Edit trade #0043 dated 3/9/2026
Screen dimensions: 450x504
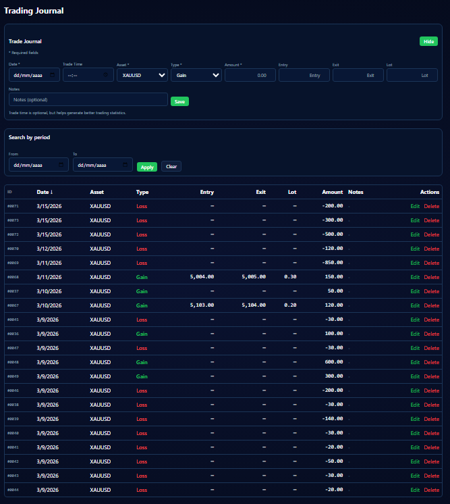(x=415, y=476)
